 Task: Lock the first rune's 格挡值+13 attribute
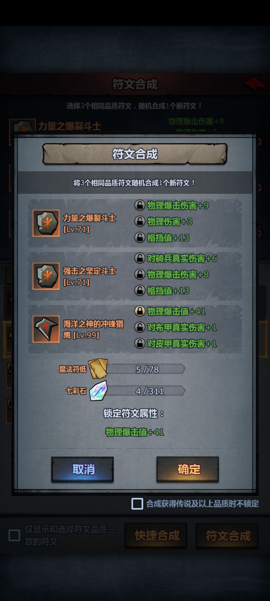tap(140, 238)
